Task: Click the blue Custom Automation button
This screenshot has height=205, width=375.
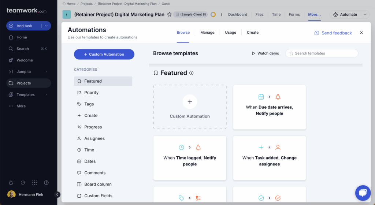Action: [x=104, y=54]
